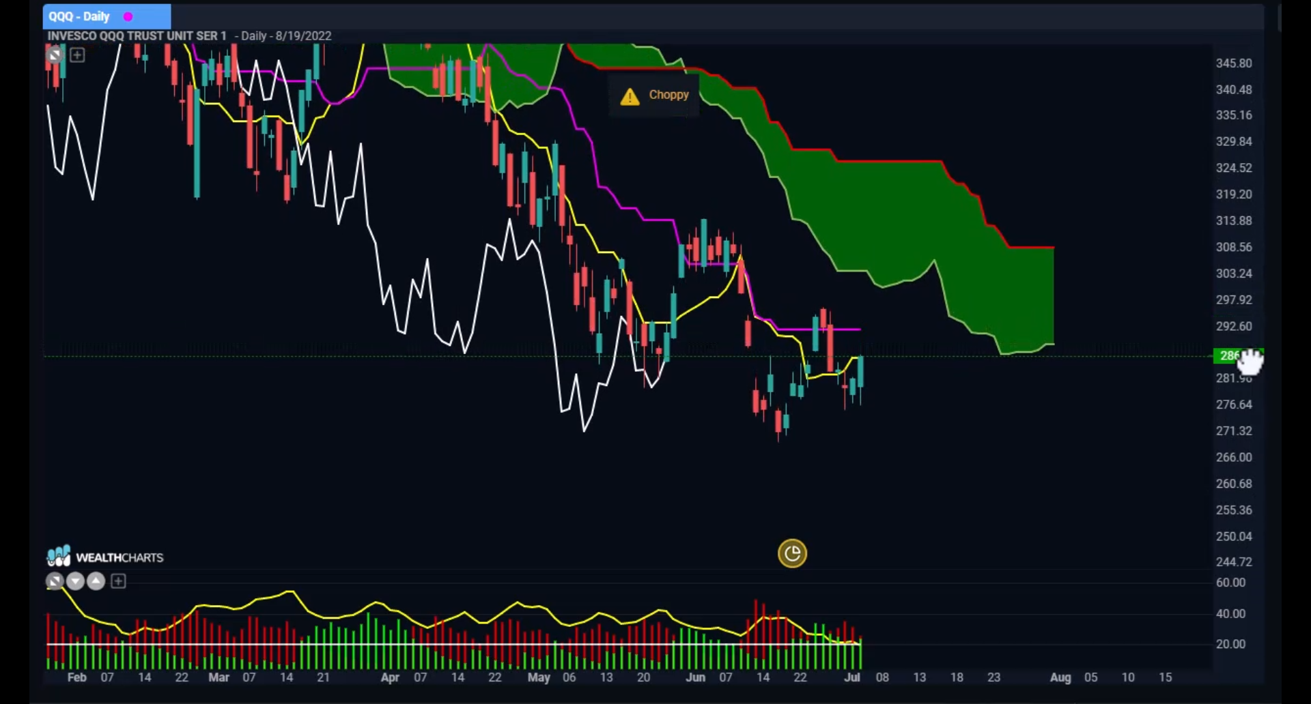Click the yellow clock replay icon
Screen dimensions: 1311x704
pos(792,553)
